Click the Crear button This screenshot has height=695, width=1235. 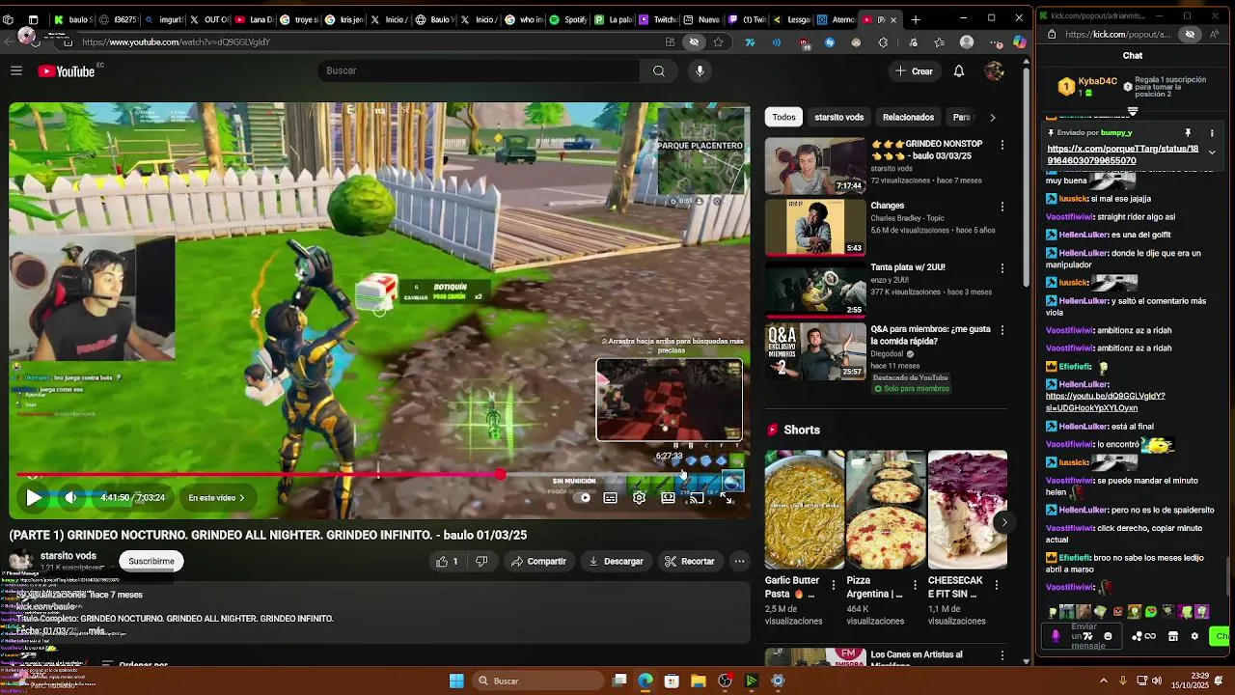click(x=914, y=70)
